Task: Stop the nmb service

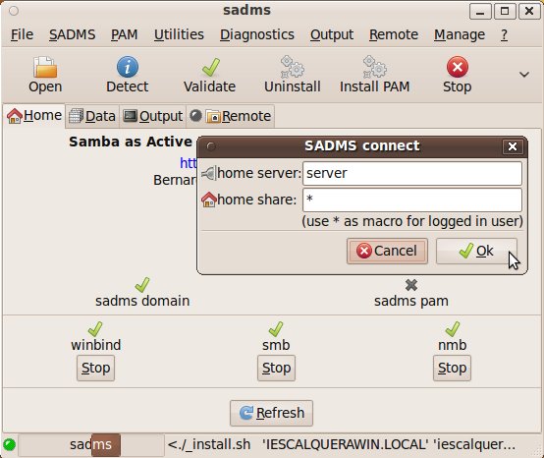Action: 452,368
